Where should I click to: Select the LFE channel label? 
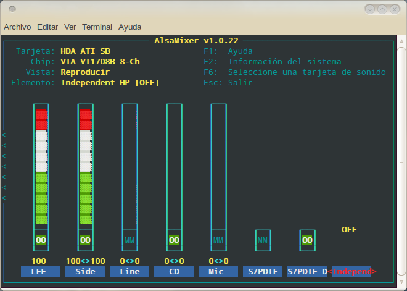pos(41,271)
